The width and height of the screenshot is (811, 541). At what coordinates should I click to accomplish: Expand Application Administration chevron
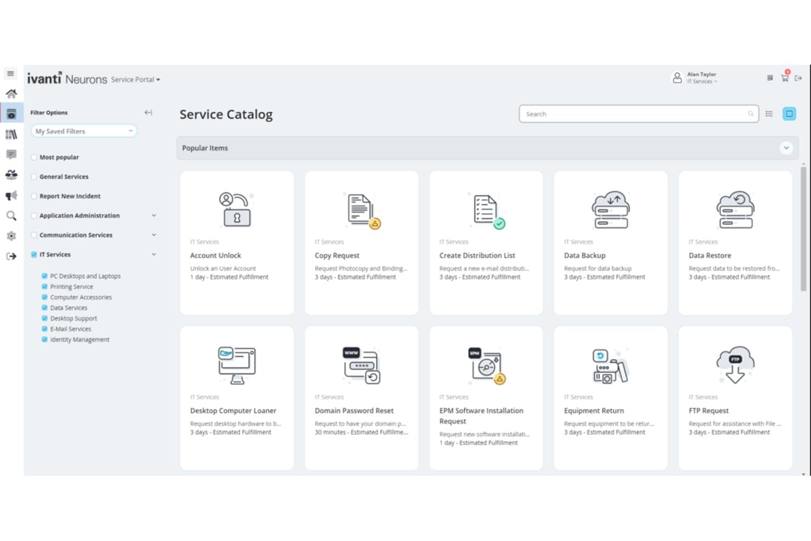pyautogui.click(x=154, y=215)
